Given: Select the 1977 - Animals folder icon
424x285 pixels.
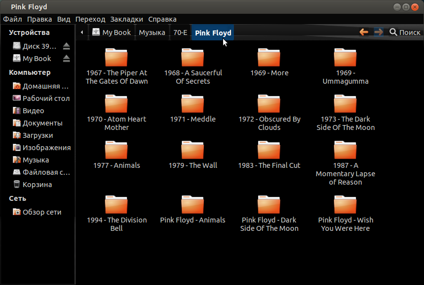Looking at the screenshot, I should (116, 150).
